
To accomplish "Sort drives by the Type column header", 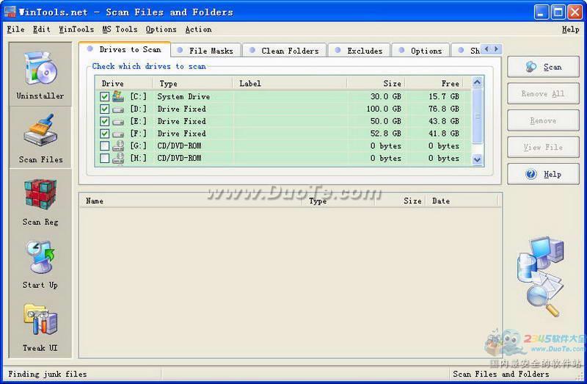I will pos(193,83).
